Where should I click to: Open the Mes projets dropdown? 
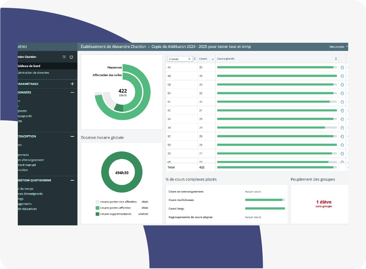pos(339,47)
